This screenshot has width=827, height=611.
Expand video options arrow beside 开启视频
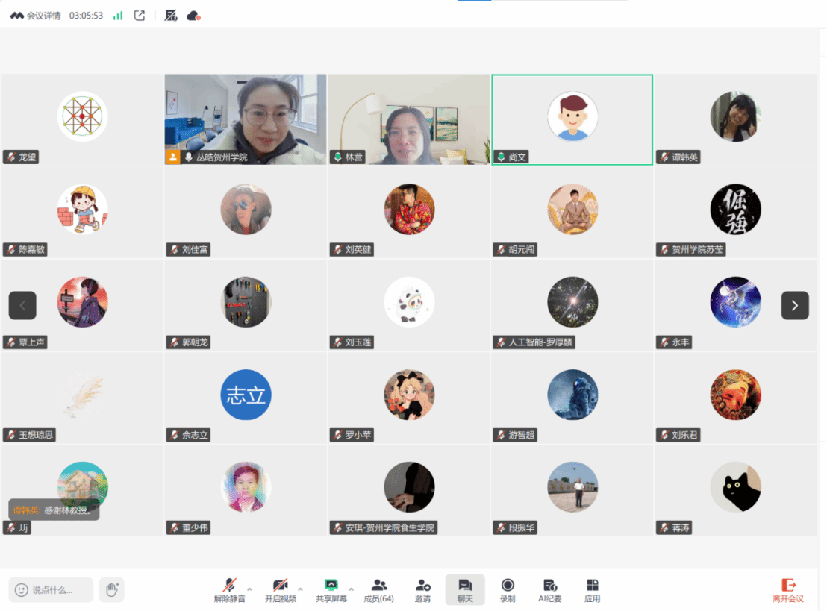300,588
